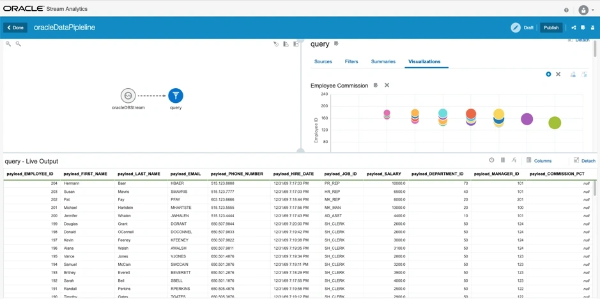Click the query filter node in pipeline
The height and width of the screenshot is (299, 600).
176,96
